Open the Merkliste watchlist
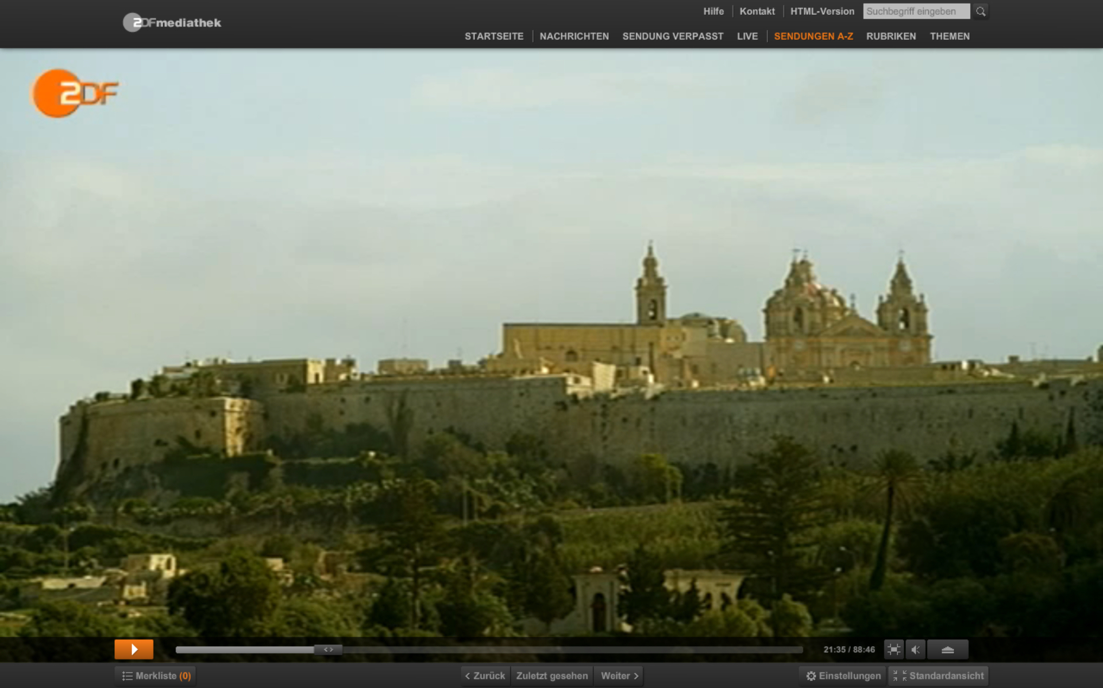 (x=156, y=676)
